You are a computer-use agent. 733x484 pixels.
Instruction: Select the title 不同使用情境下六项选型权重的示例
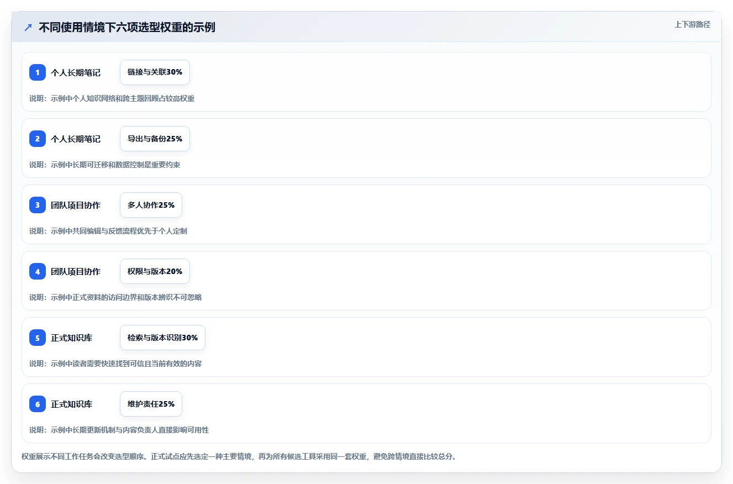click(x=127, y=27)
